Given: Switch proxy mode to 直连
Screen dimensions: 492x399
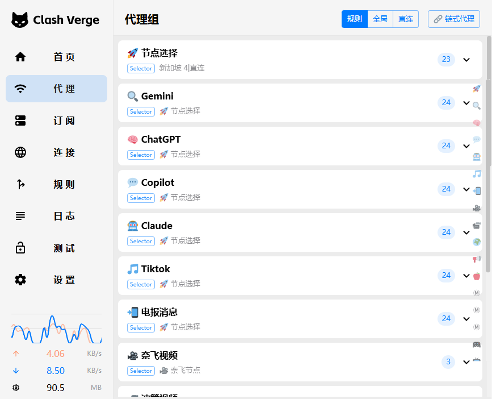Looking at the screenshot, I should [x=406, y=19].
